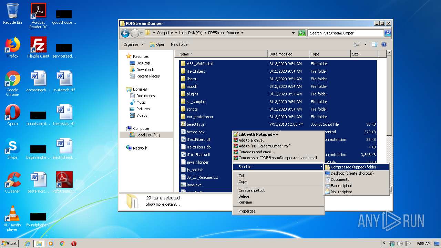Open the CCleaner desktop shortcut
The height and width of the screenshot is (248, 441).
(x=12, y=183)
